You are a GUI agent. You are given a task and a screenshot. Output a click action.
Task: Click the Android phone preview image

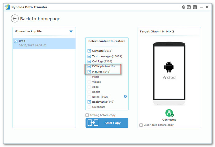169,73
